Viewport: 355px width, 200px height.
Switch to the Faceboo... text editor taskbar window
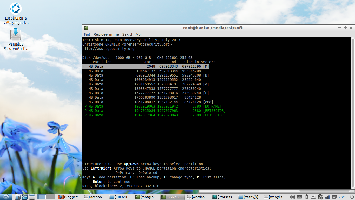(x=95, y=197)
